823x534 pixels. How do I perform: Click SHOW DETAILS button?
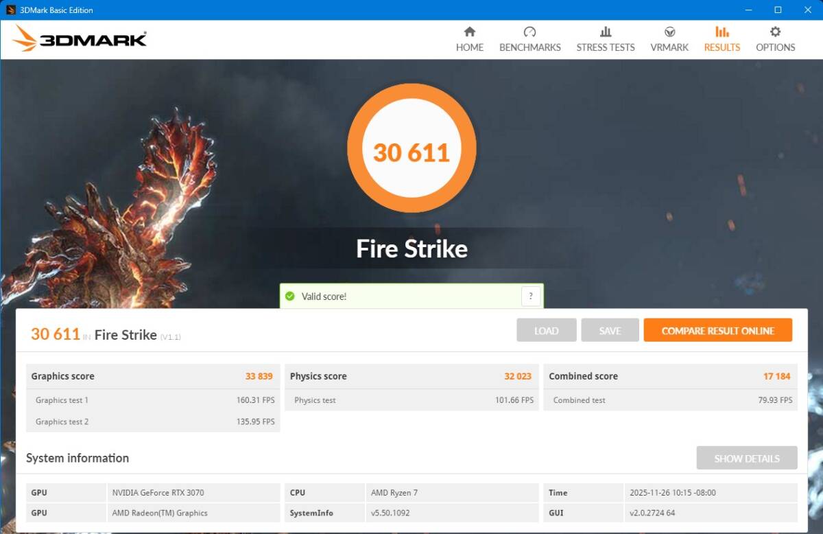coord(747,458)
